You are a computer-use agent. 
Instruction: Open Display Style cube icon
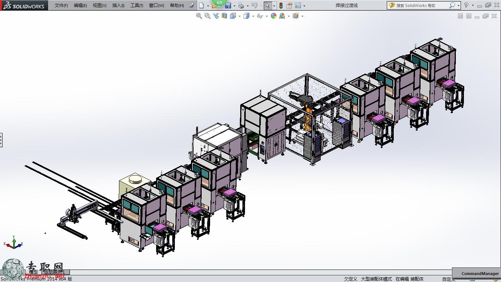(x=246, y=16)
